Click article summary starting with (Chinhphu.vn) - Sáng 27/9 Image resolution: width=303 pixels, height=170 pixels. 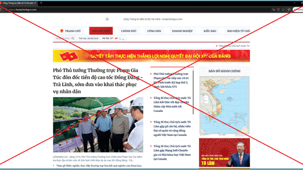pyautogui.click(x=98, y=159)
